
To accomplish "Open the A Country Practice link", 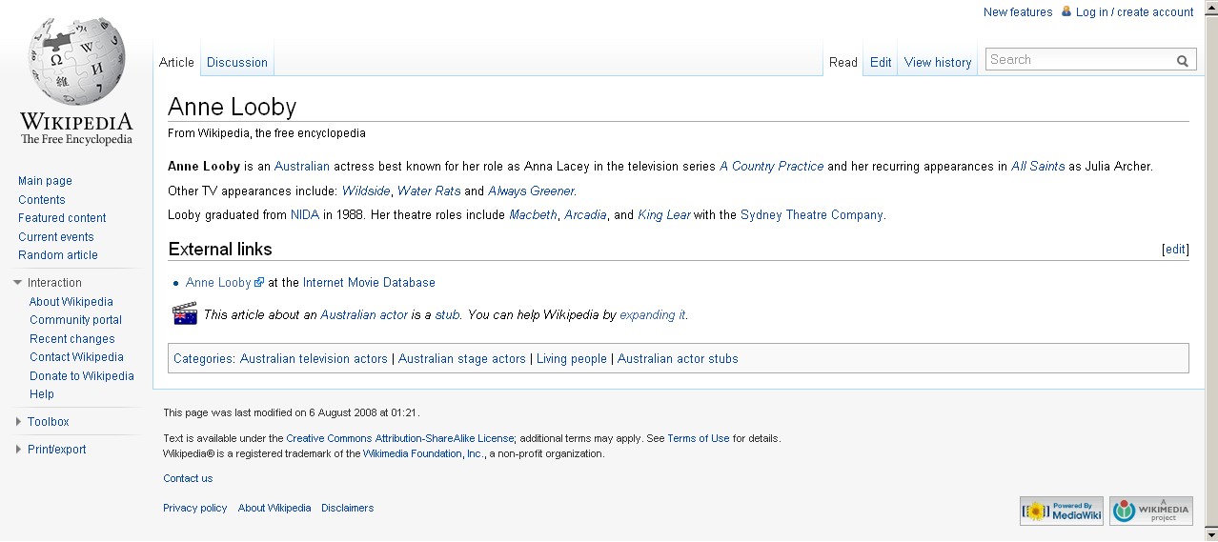I will [771, 167].
